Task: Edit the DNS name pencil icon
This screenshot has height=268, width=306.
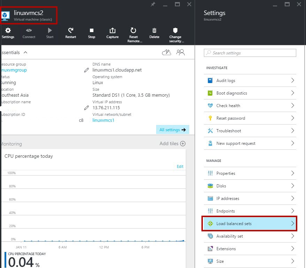Action: click(86, 70)
